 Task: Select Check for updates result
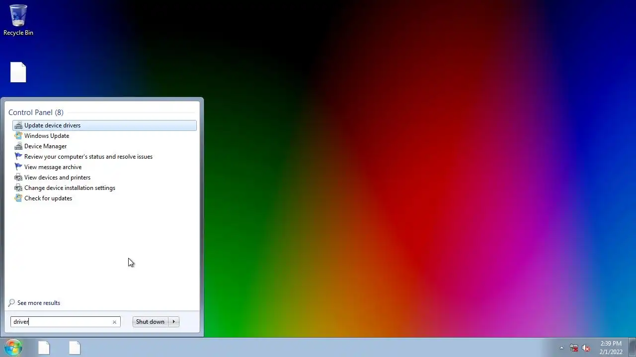[x=104, y=198]
